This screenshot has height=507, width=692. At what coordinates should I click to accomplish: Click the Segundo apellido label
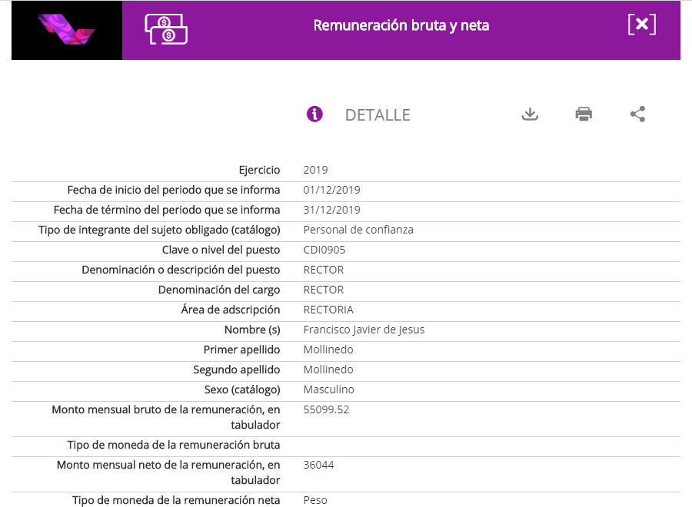[237, 370]
